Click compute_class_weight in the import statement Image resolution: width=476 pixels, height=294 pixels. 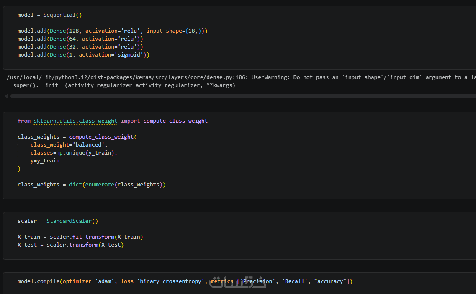(x=175, y=121)
